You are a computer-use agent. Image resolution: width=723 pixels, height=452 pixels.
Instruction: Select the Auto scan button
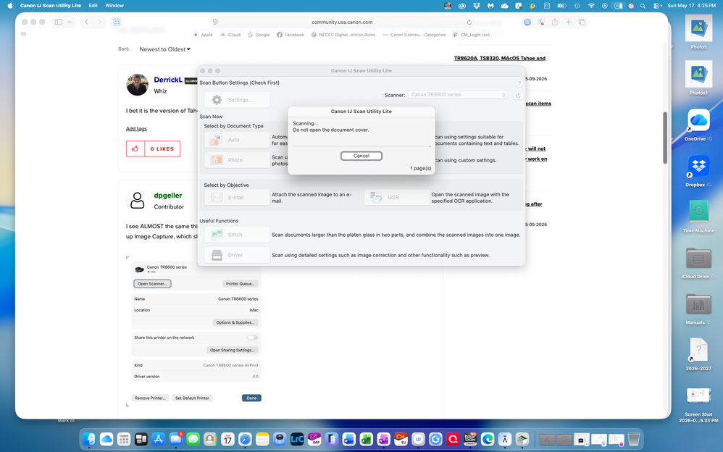point(237,140)
